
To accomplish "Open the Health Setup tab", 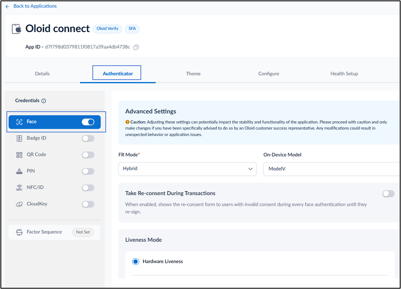I will (344, 74).
